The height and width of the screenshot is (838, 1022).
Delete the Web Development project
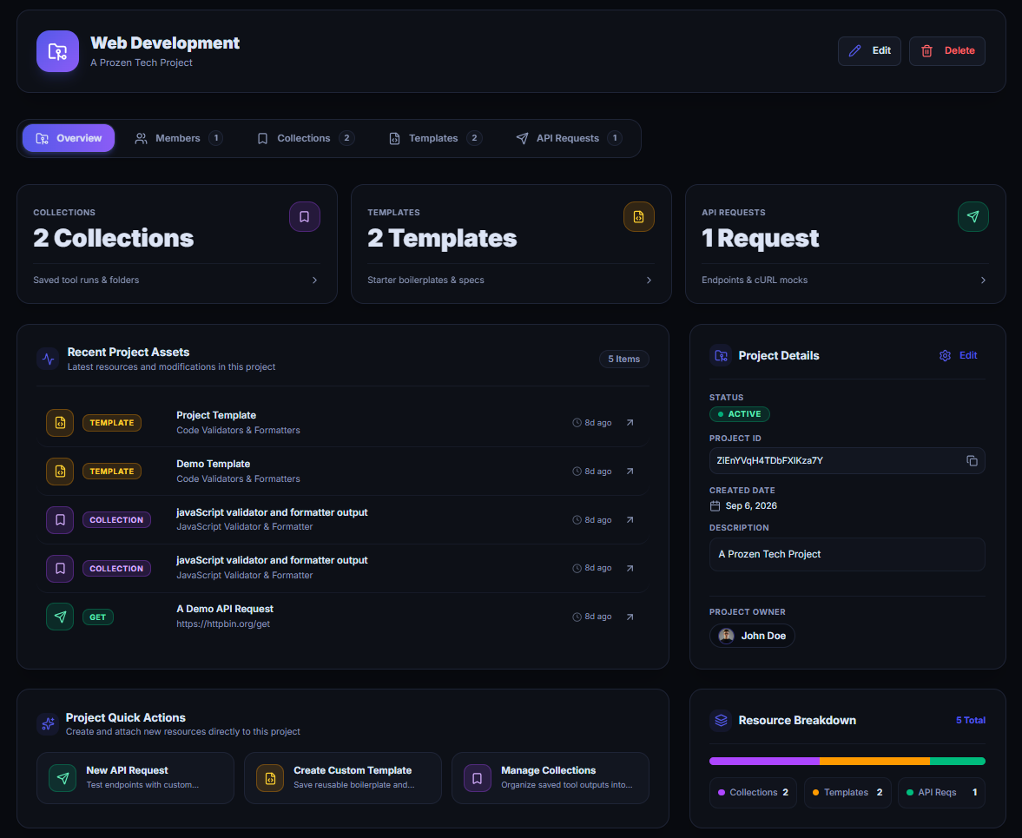pos(946,51)
